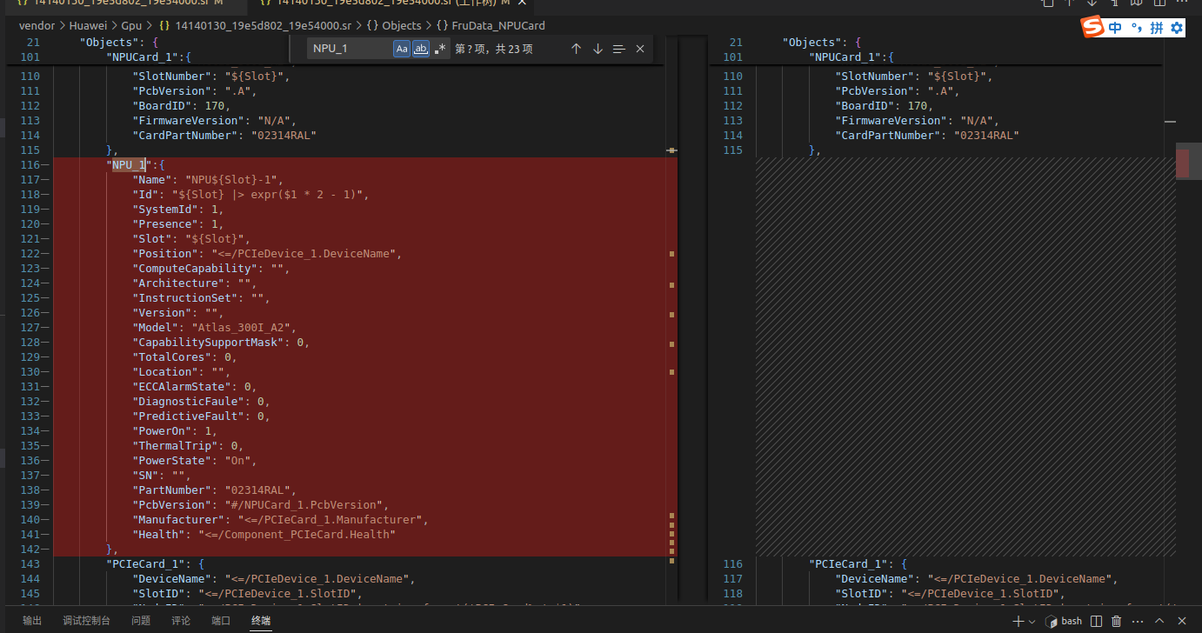Switch to the 终端 panel tab

coord(261,621)
